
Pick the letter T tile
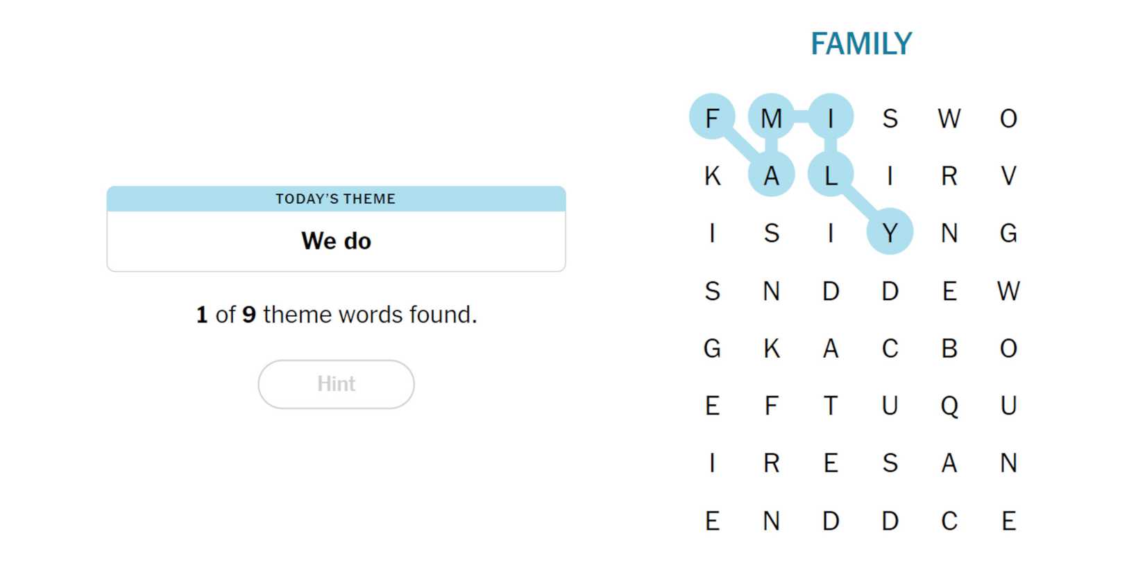coord(831,406)
